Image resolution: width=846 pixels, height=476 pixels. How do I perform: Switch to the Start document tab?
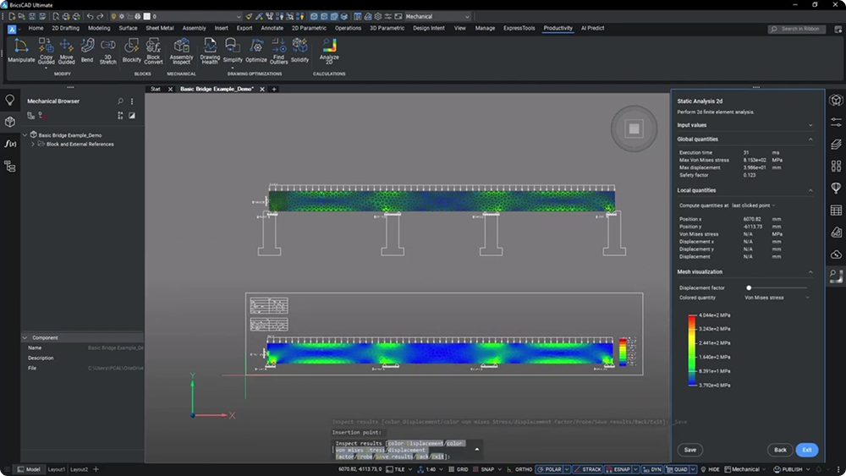pyautogui.click(x=156, y=89)
